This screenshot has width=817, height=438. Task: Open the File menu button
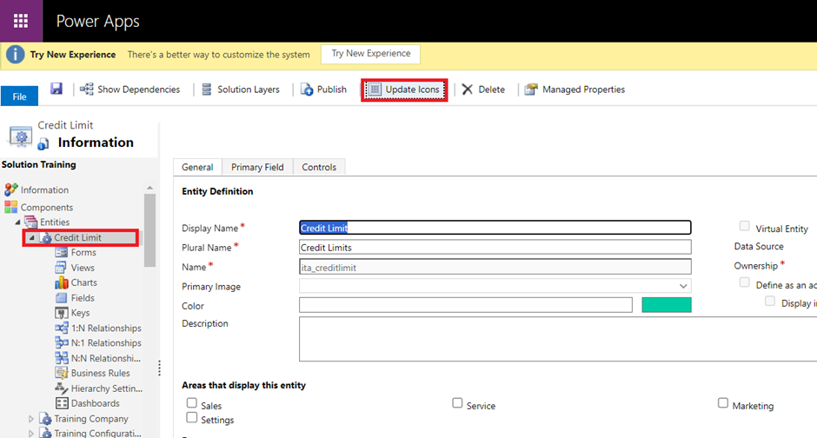(19, 96)
